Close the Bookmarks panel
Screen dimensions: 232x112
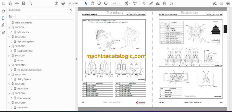[71, 10]
